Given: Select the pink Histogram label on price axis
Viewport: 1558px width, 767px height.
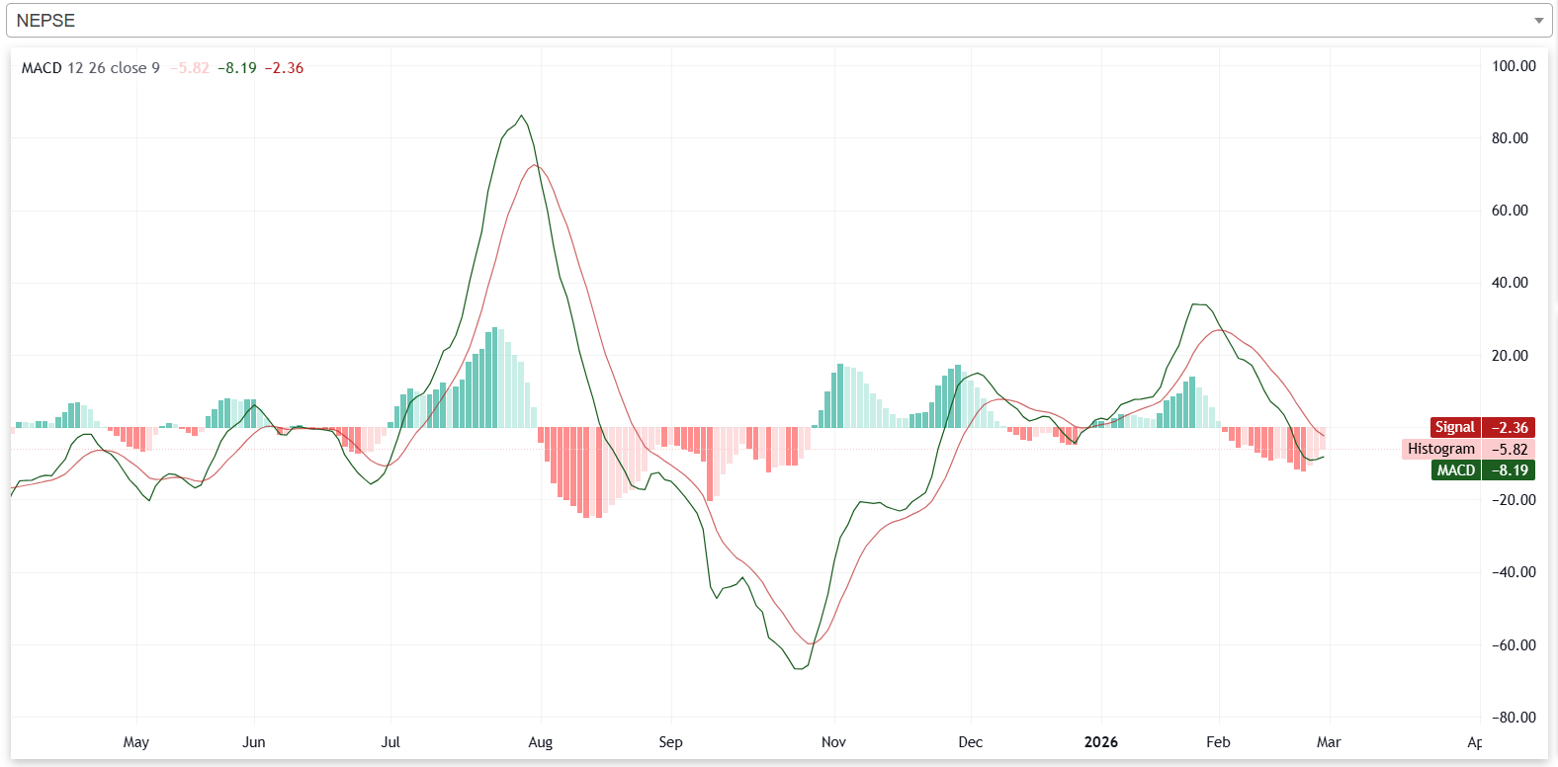Looking at the screenshot, I should 1440,449.
